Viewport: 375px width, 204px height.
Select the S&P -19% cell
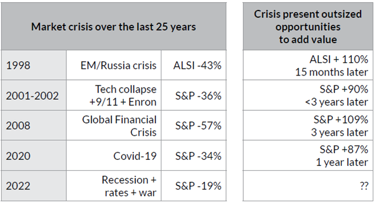pyautogui.click(x=194, y=186)
